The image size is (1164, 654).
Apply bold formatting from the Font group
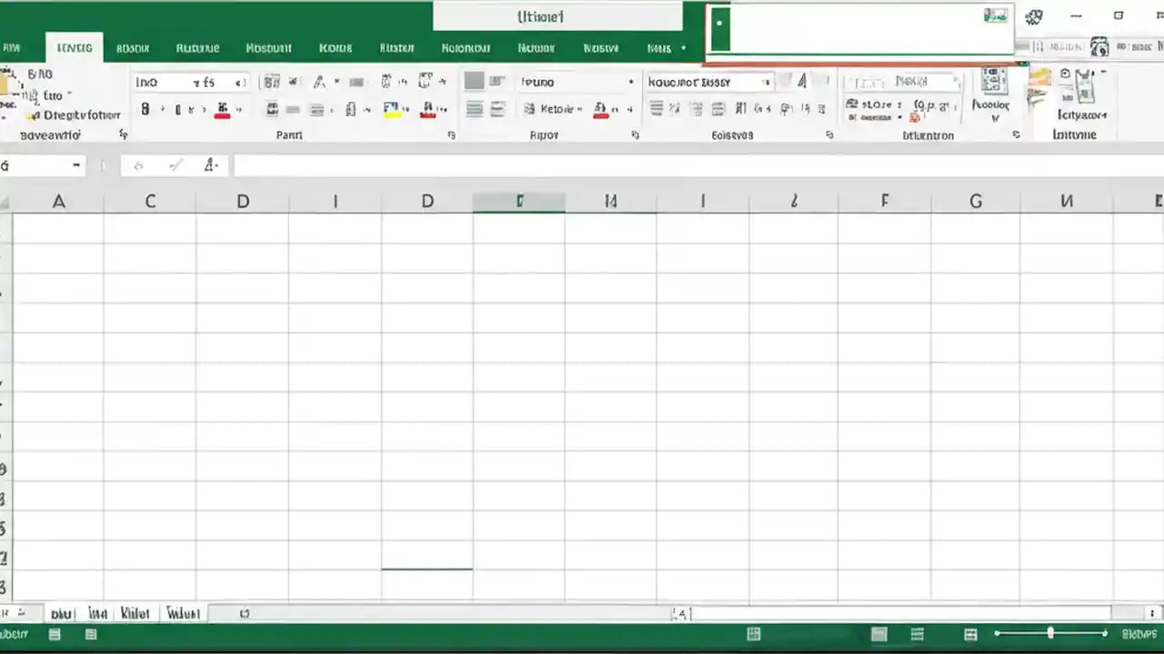click(145, 109)
